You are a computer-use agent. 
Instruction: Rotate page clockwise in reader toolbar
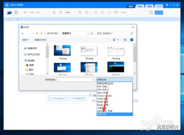coord(87,12)
